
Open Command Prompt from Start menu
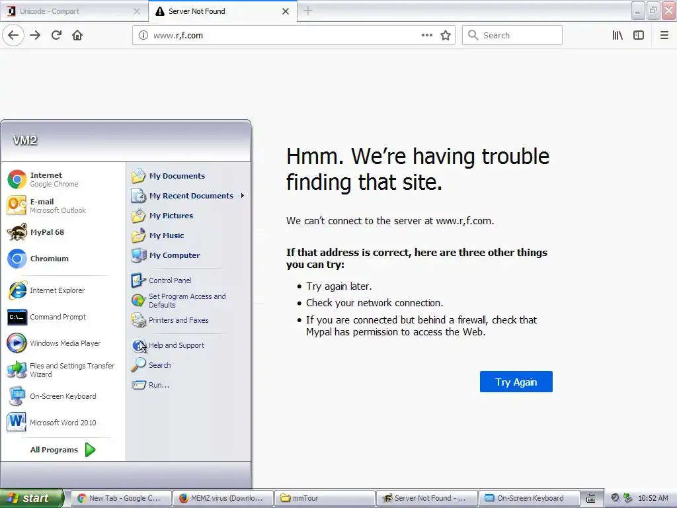tap(62, 317)
